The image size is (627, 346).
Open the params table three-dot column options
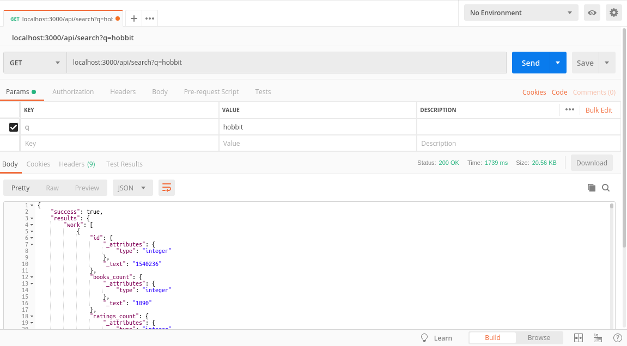[x=570, y=109]
